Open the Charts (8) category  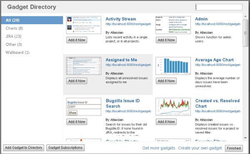click(x=14, y=28)
